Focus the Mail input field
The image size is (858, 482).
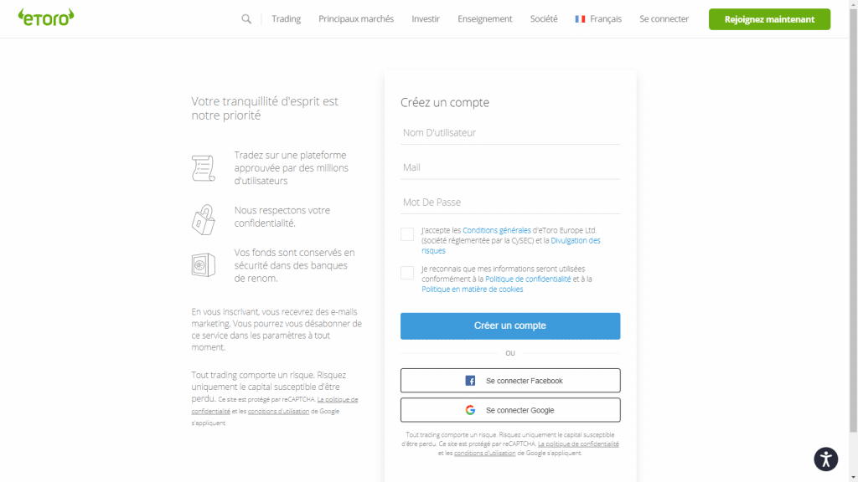pyautogui.click(x=510, y=167)
